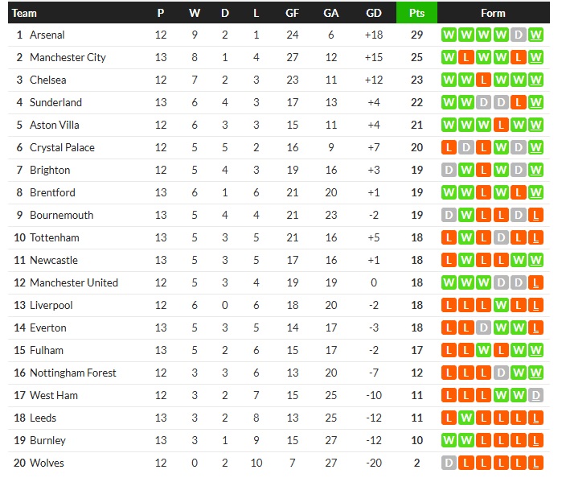566x482 pixels.
Task: Click the loss badge in Sunderland's form
Action: [x=519, y=102]
